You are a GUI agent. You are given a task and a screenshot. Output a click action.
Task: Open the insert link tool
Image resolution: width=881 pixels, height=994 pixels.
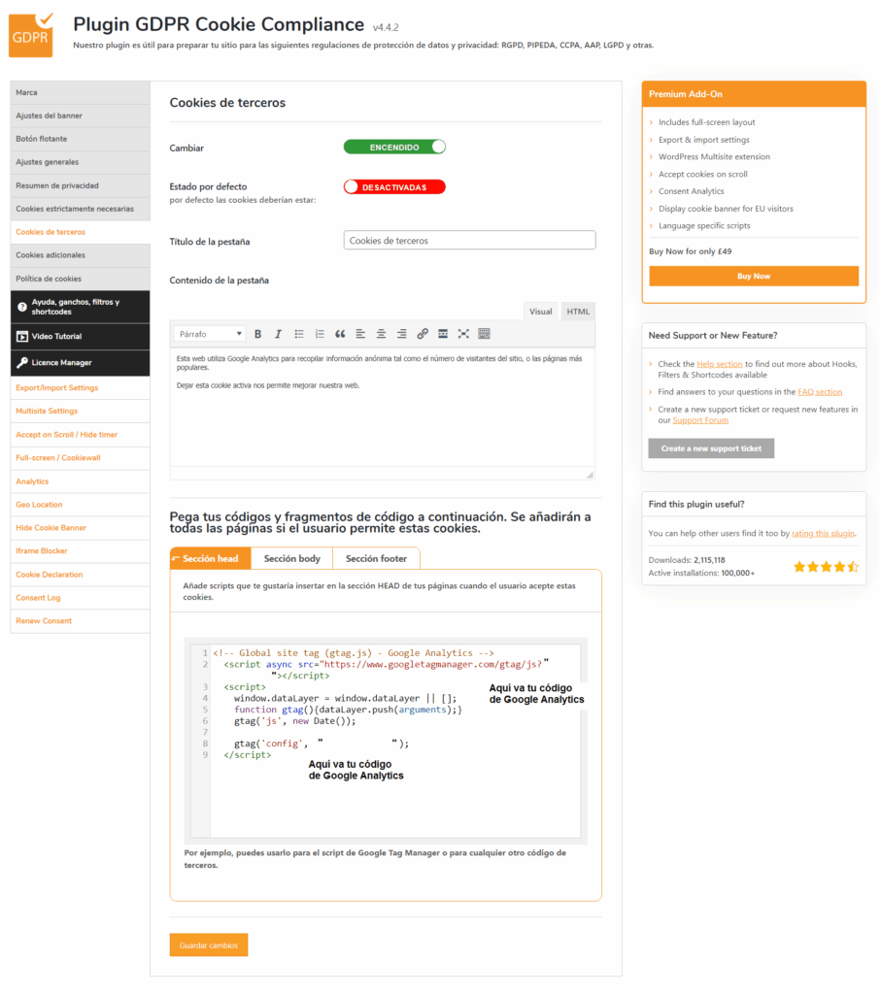coord(422,334)
